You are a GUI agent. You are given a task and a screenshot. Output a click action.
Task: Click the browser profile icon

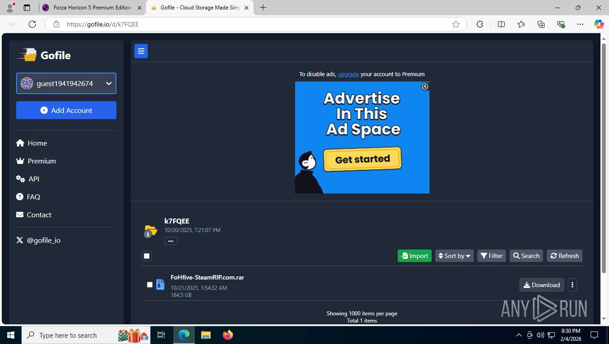tap(10, 8)
